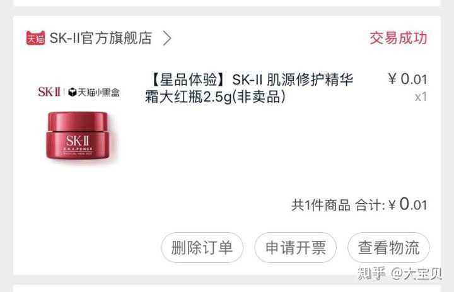Image resolution: width=454 pixels, height=292 pixels.
Task: Tap the red Tmall cat logo icon
Action: click(35, 38)
